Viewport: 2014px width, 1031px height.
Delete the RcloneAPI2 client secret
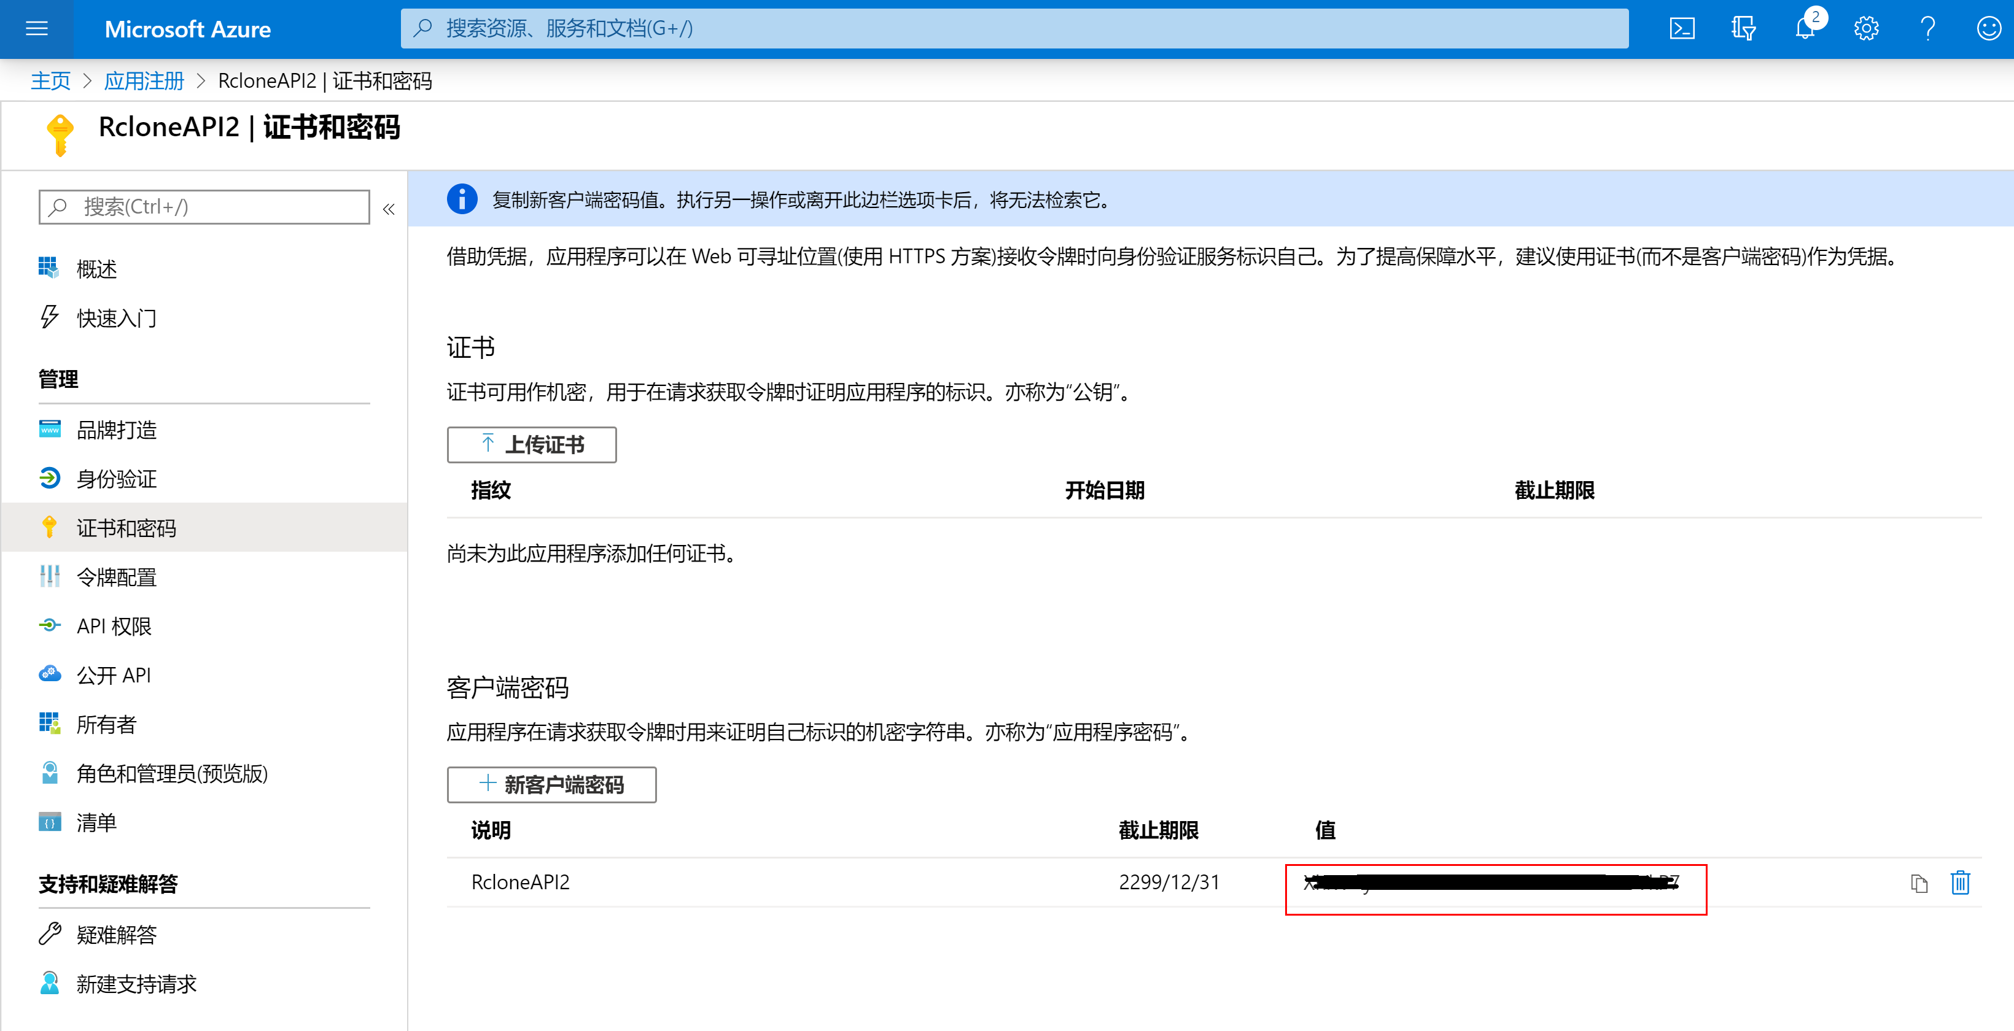click(1959, 882)
